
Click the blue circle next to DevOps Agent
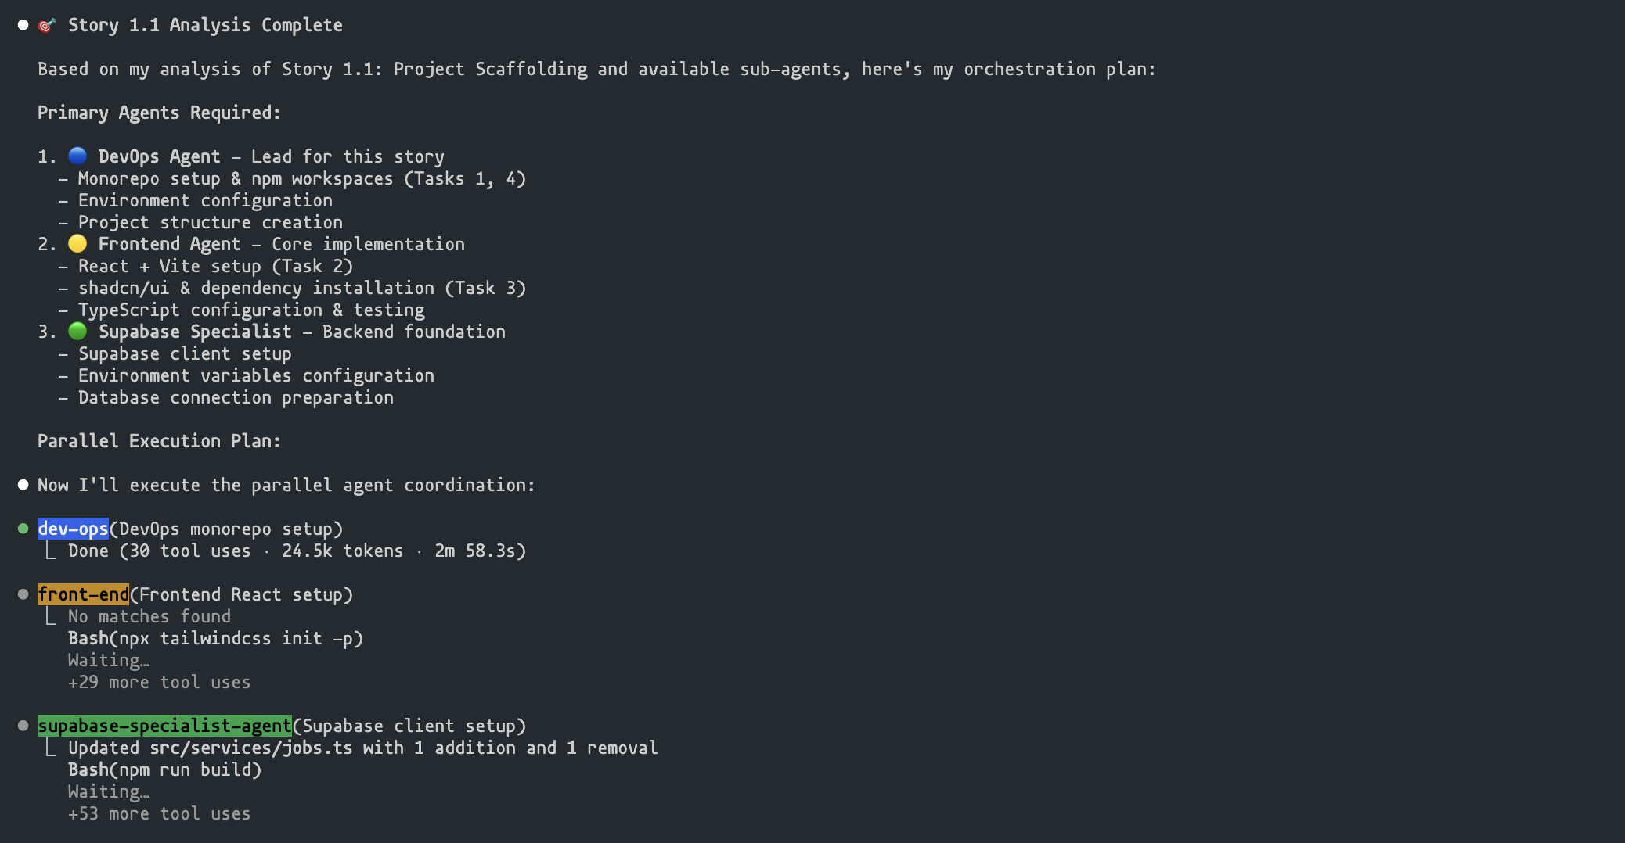(77, 156)
